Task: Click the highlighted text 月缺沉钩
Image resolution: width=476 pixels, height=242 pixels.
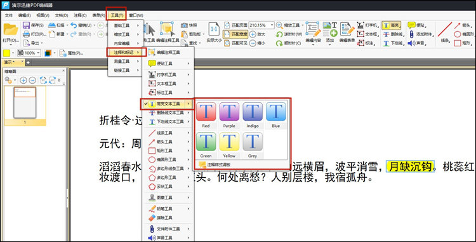Action: [x=410, y=166]
